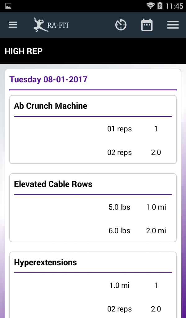Select the 01 reps entry

coord(119,129)
